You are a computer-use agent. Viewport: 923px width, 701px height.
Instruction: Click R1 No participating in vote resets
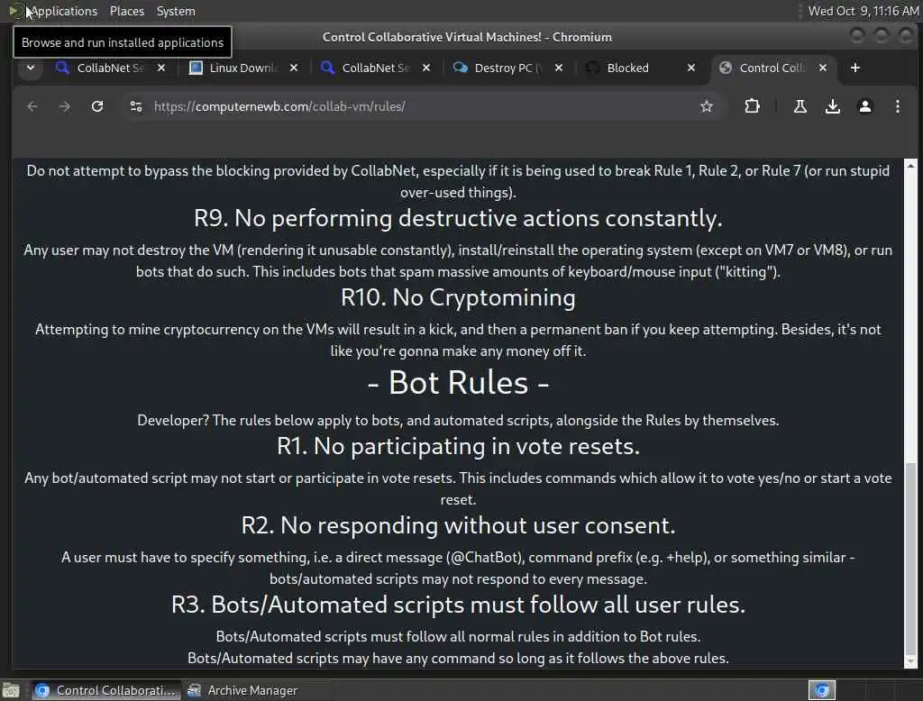(x=458, y=446)
